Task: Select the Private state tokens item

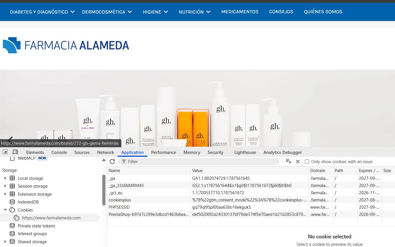Action: pyautogui.click(x=36, y=226)
